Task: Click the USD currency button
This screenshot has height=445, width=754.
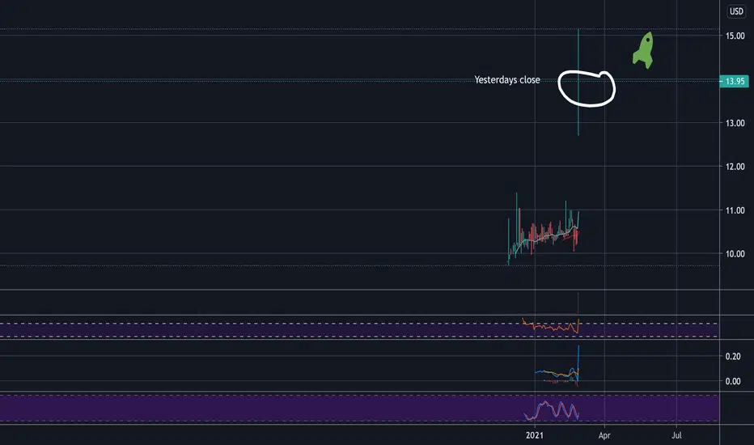Action: 736,11
